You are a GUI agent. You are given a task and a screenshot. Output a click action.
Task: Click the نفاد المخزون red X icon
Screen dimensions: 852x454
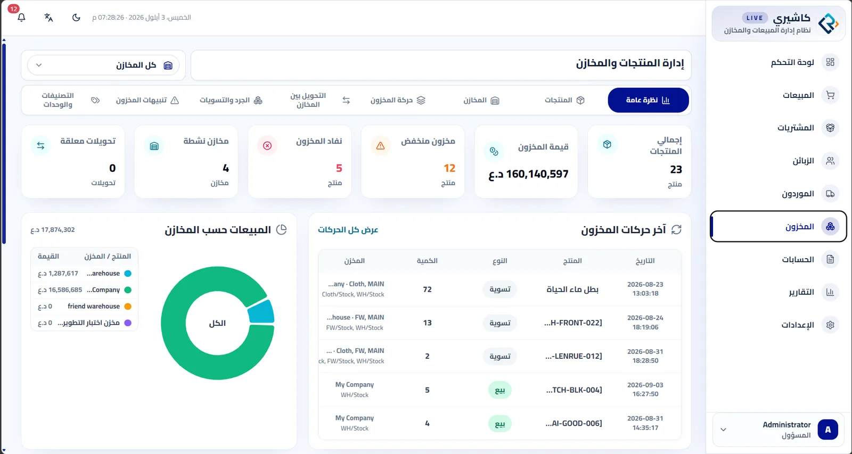[267, 146]
